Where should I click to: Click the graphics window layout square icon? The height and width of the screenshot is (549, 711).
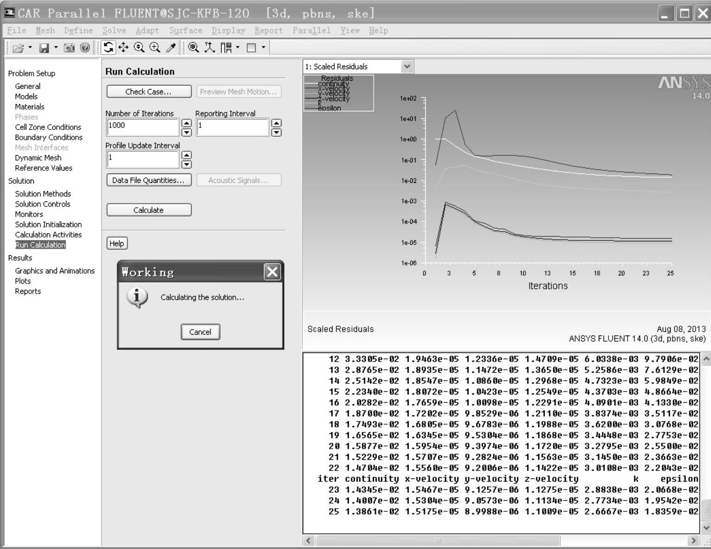click(x=251, y=47)
